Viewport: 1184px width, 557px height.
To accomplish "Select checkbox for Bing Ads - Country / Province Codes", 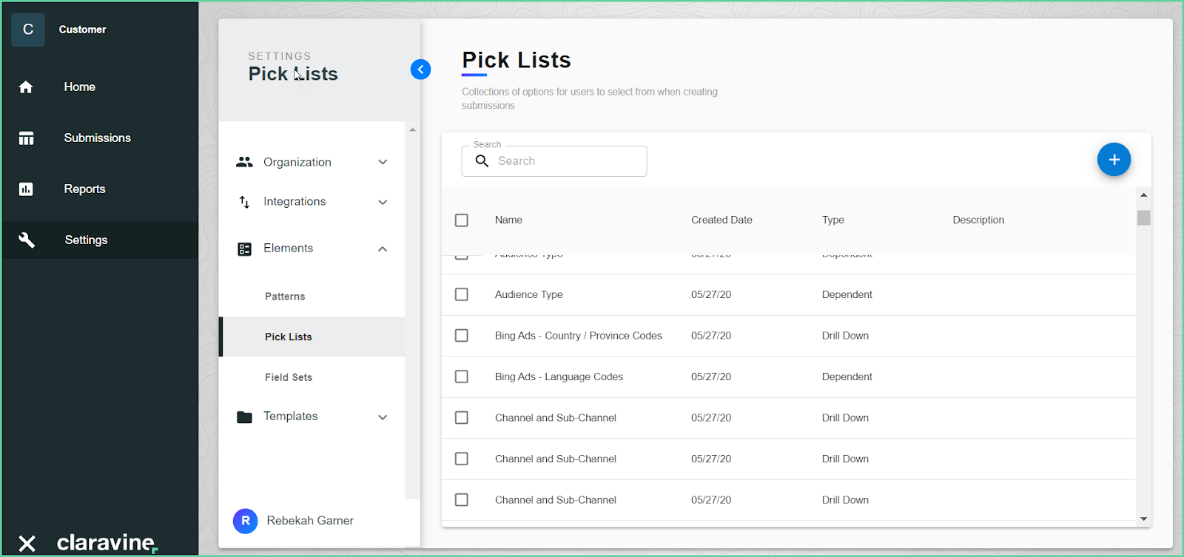I will 462,336.
